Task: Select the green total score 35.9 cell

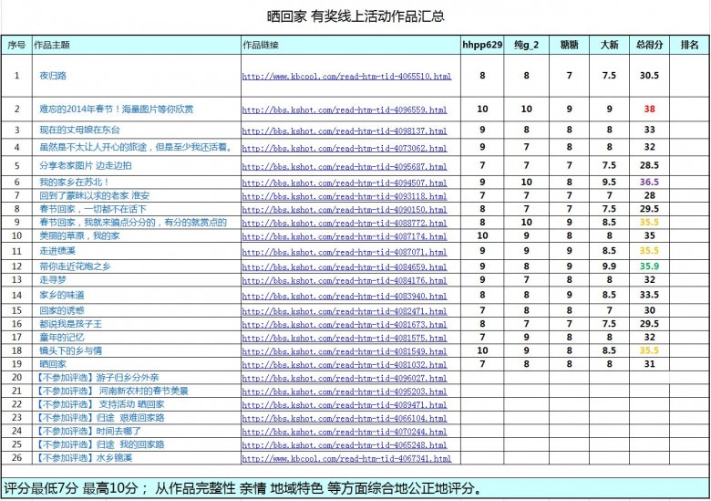Action: click(x=649, y=266)
